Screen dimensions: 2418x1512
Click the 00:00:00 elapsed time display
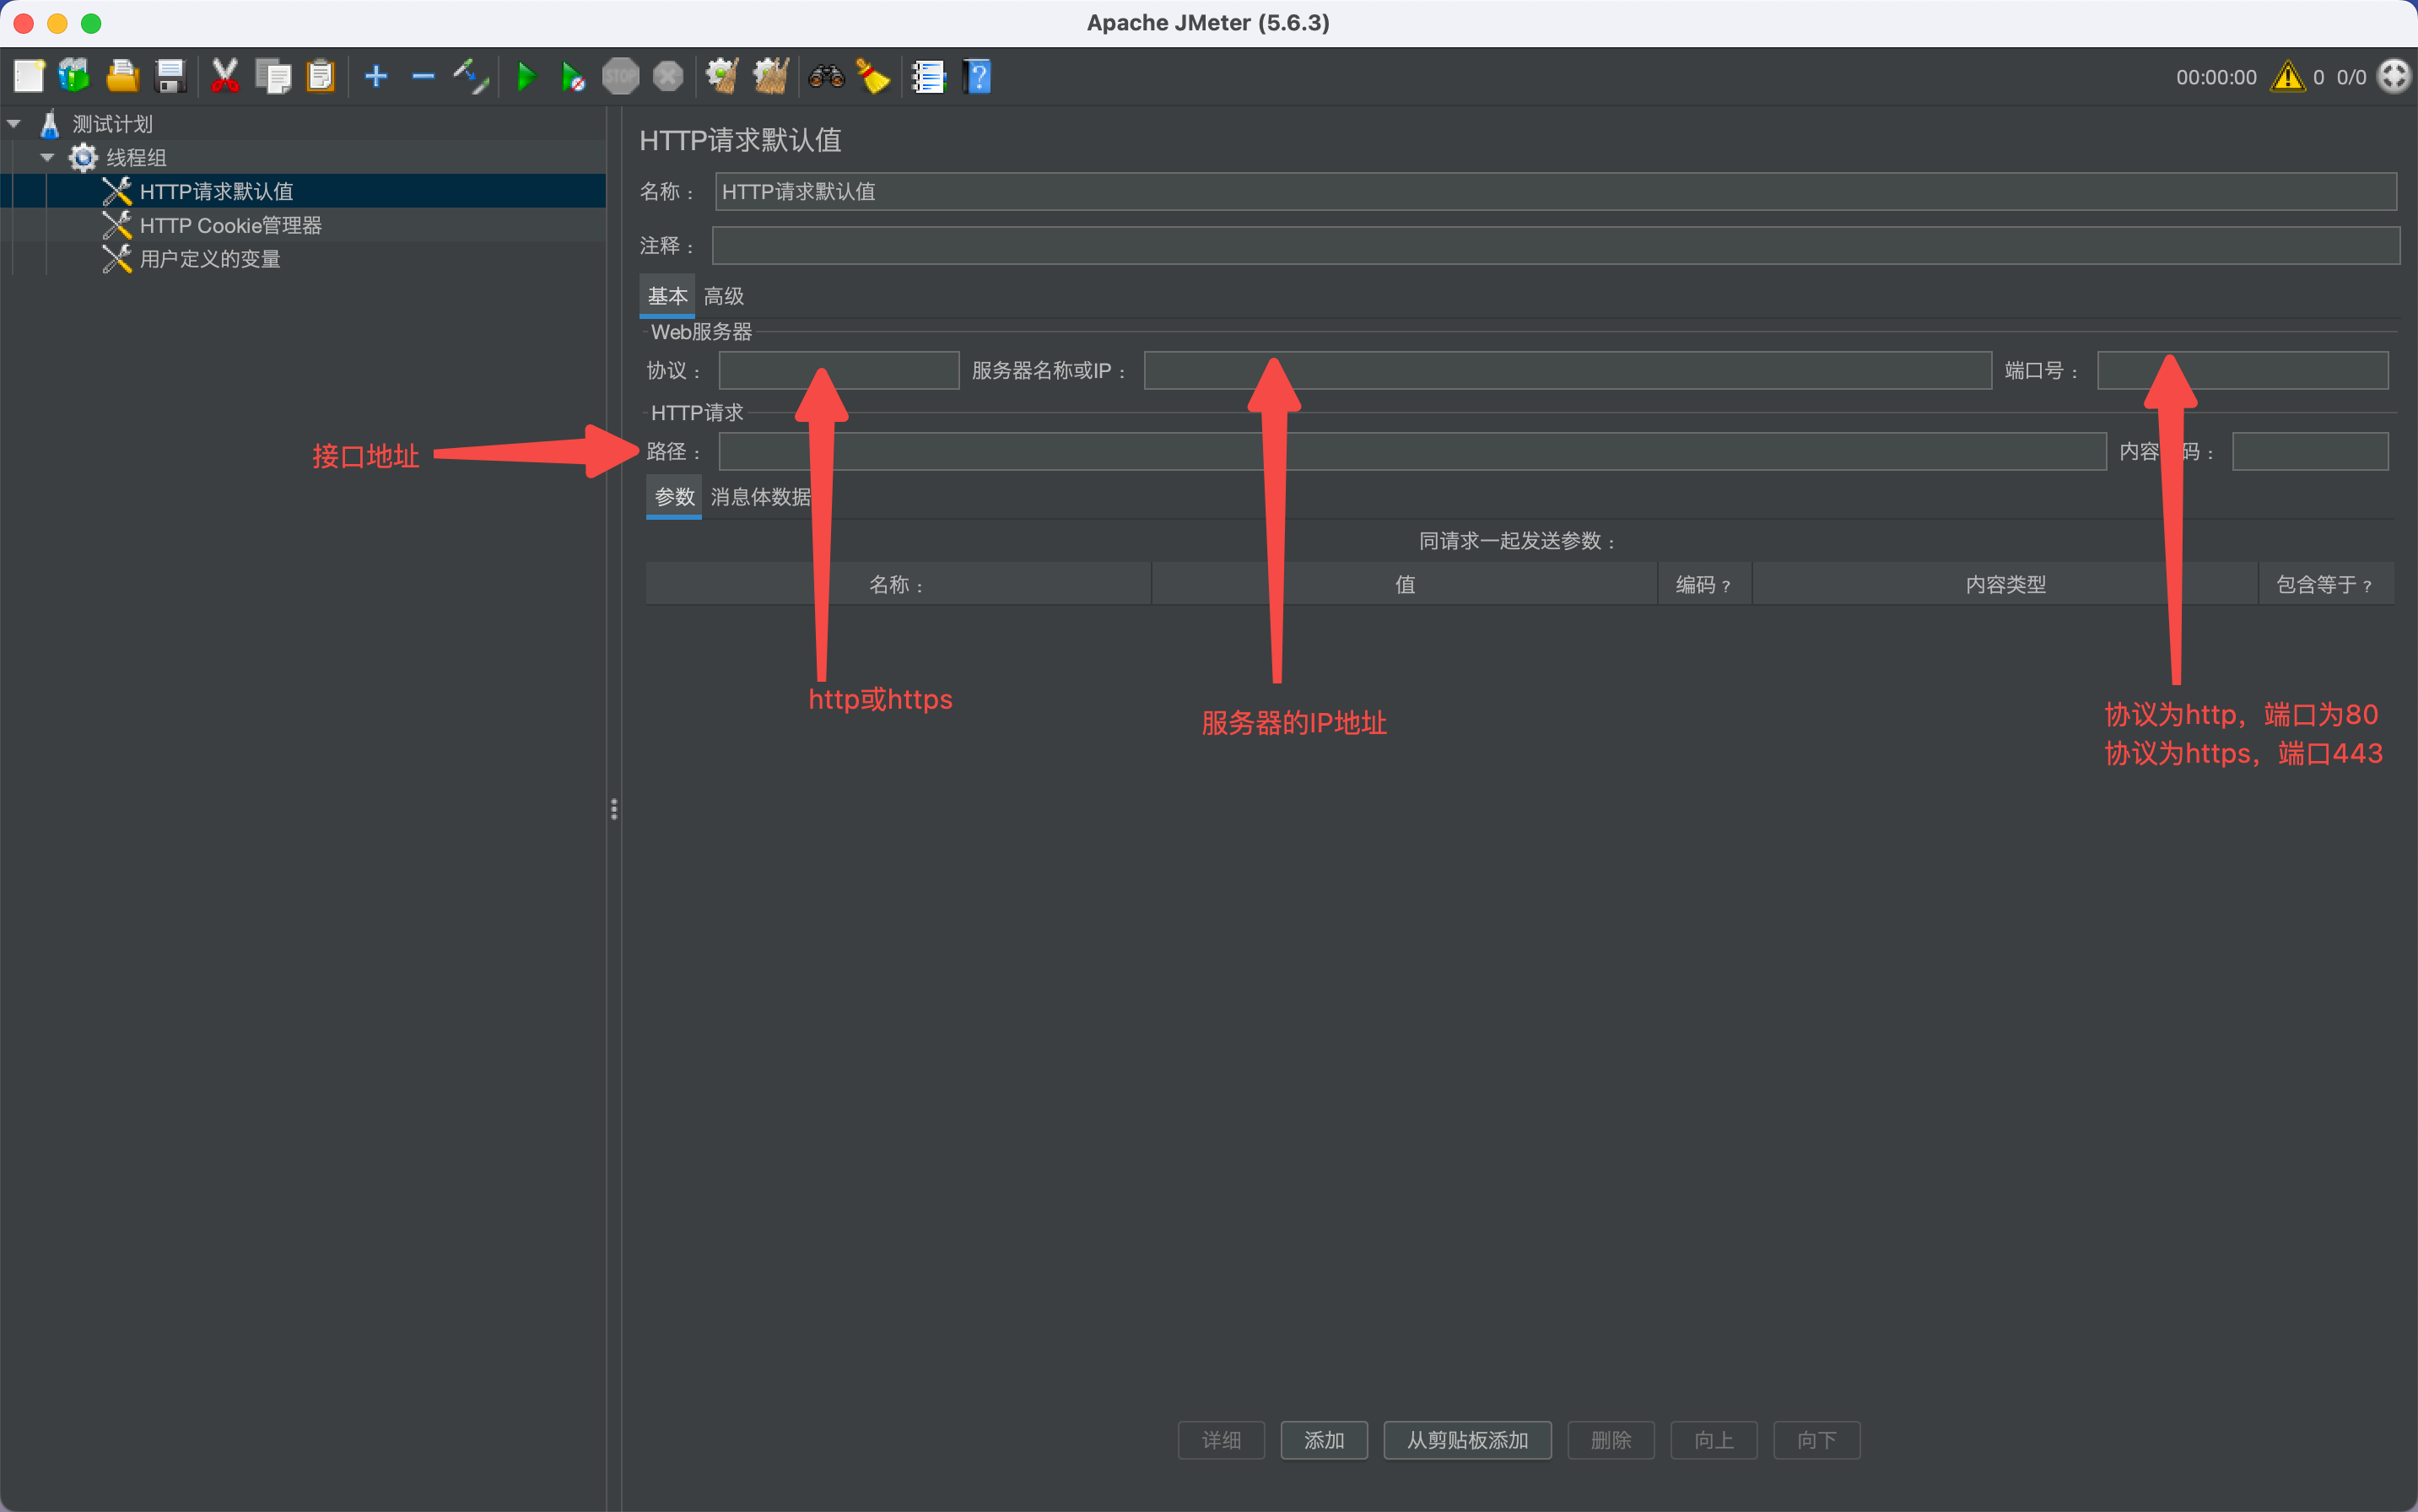click(x=2216, y=77)
